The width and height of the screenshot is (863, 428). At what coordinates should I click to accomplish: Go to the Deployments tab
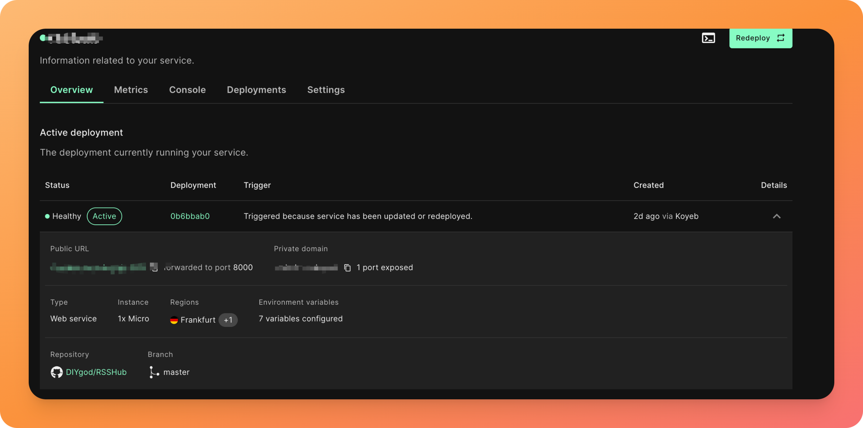point(256,90)
